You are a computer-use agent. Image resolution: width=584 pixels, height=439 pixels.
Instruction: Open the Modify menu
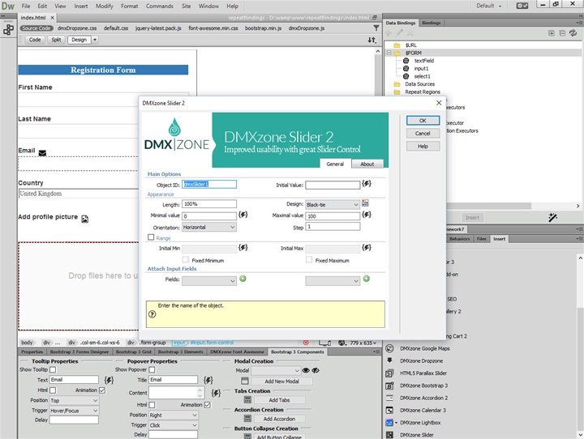[105, 6]
